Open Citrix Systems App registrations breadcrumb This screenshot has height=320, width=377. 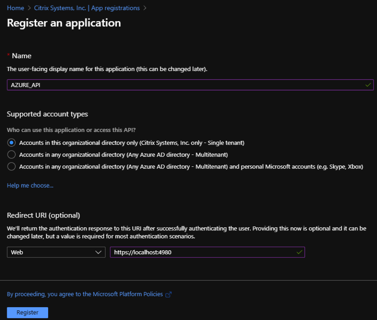pyautogui.click(x=87, y=8)
